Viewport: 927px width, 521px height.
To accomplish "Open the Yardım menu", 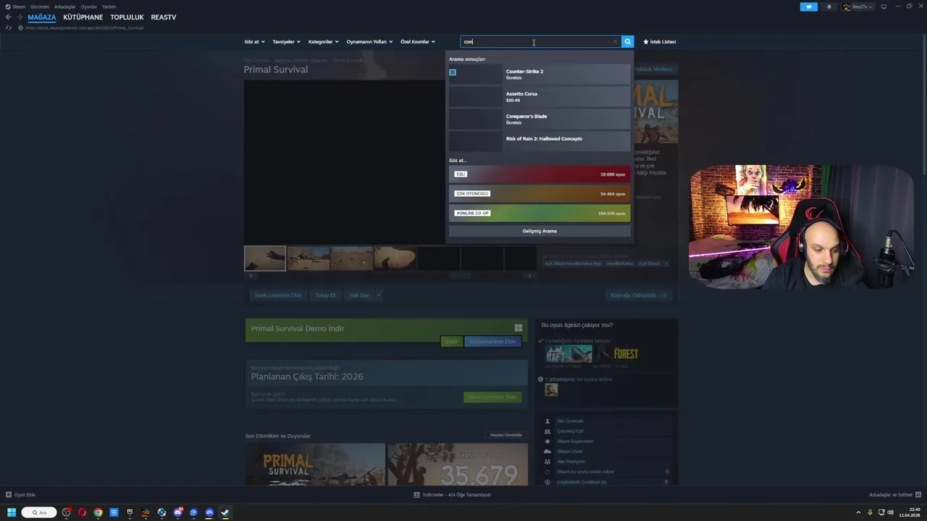I will (x=109, y=7).
